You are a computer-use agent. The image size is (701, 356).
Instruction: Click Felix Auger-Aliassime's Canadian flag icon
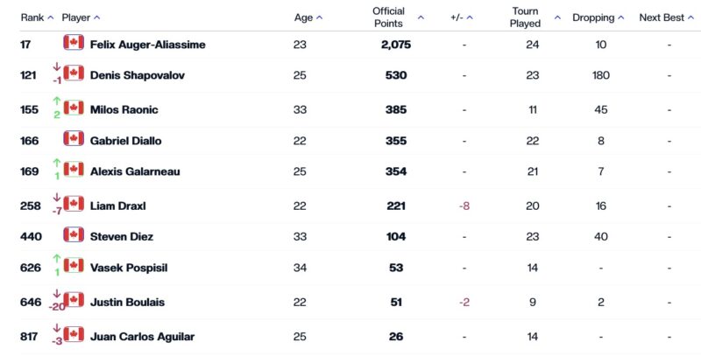(x=74, y=42)
